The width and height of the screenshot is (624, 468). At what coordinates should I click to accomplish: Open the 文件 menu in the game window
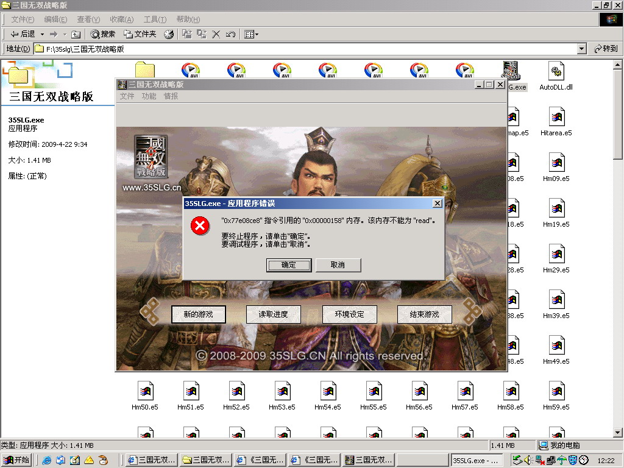pyautogui.click(x=127, y=96)
